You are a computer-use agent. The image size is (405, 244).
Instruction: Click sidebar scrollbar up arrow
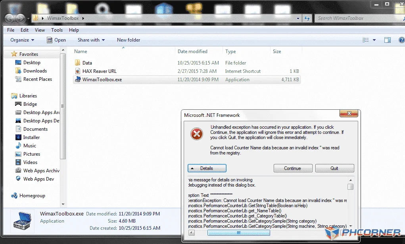pos(63,50)
